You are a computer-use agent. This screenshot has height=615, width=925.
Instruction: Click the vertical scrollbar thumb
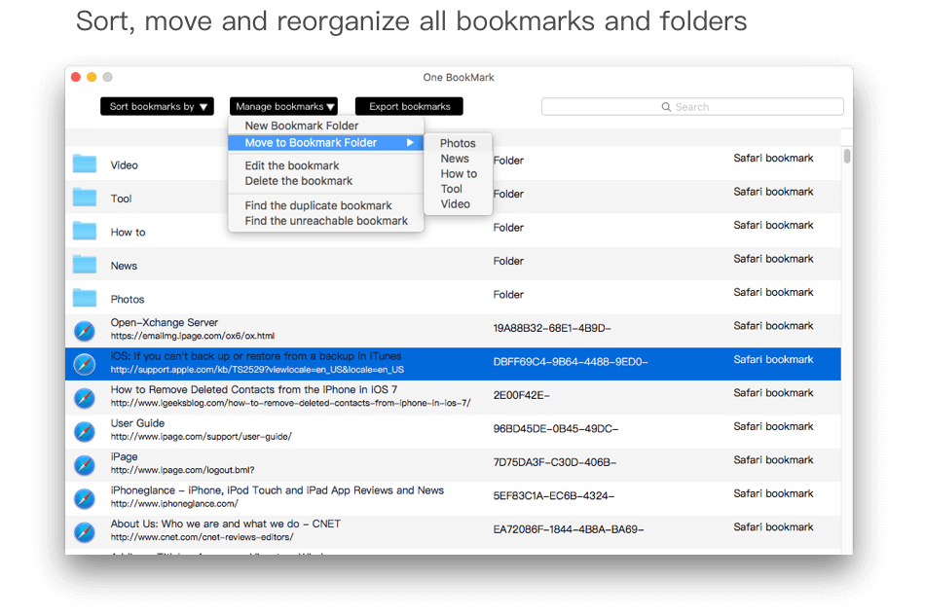tap(847, 157)
